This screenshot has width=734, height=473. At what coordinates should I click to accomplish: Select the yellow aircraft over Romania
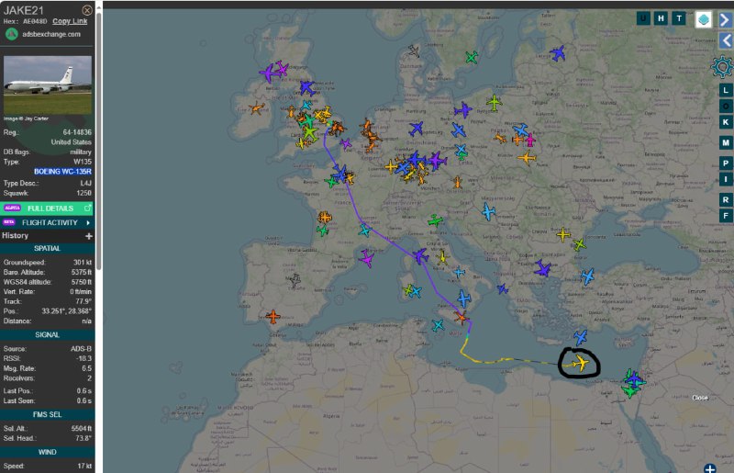click(563, 234)
